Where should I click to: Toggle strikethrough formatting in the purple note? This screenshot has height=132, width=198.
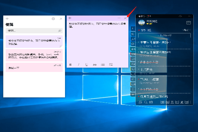(x=95, y=65)
